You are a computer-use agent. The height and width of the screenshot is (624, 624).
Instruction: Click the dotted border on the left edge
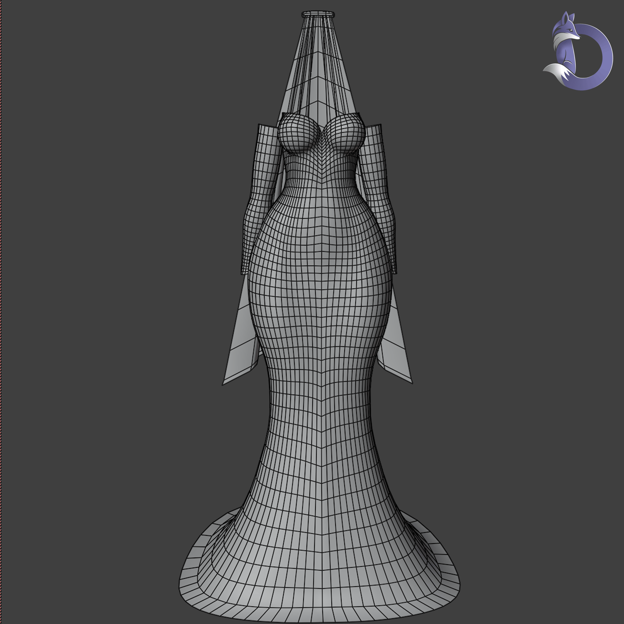tap(1, 312)
